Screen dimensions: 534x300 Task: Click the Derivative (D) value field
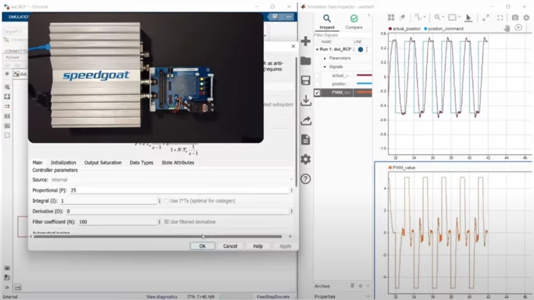(177, 211)
